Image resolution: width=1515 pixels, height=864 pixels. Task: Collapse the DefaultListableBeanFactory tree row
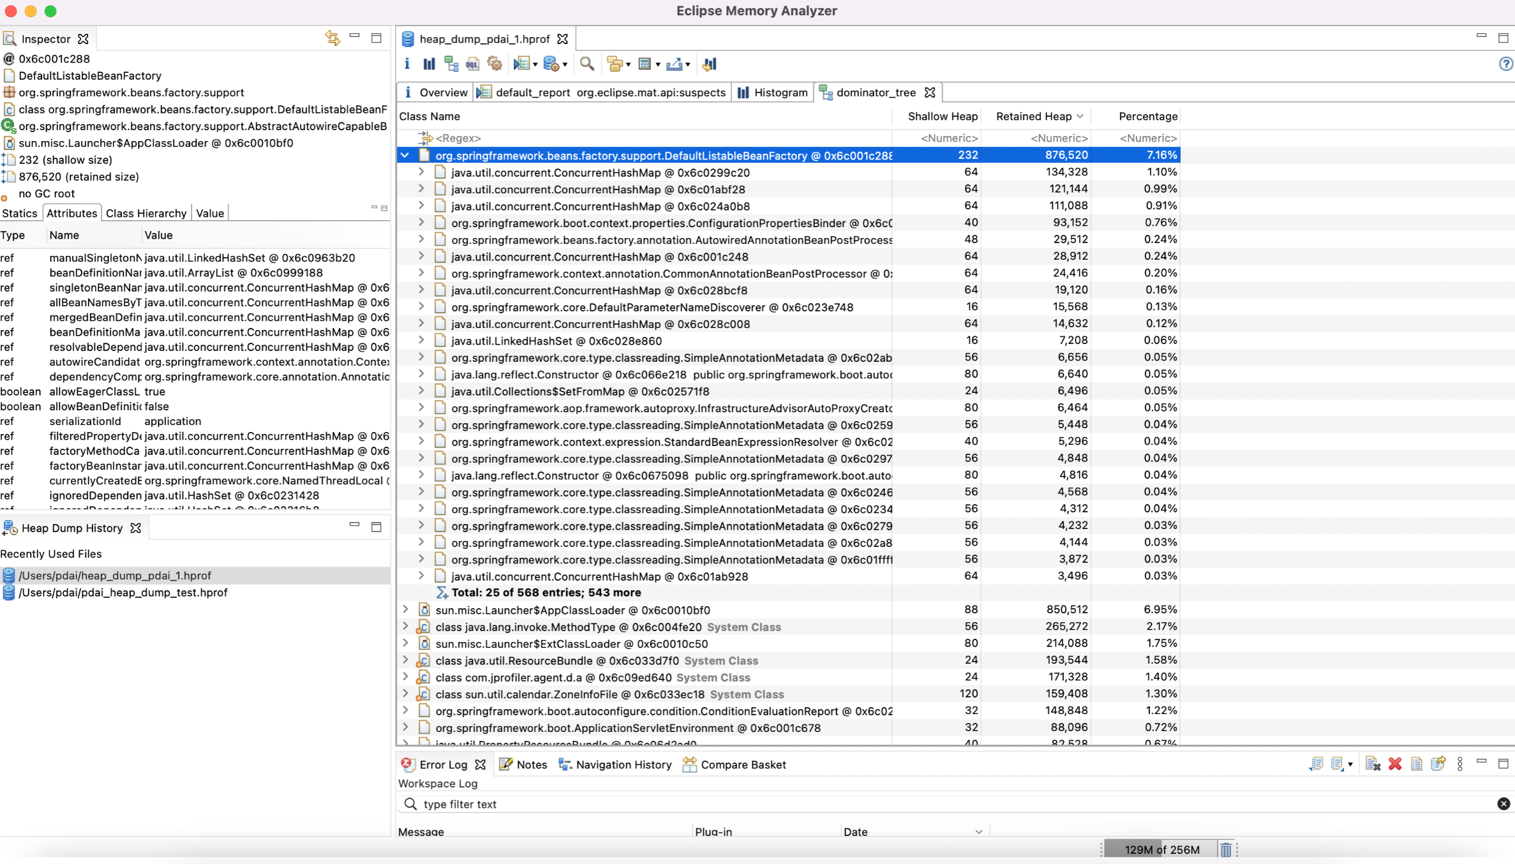point(405,155)
